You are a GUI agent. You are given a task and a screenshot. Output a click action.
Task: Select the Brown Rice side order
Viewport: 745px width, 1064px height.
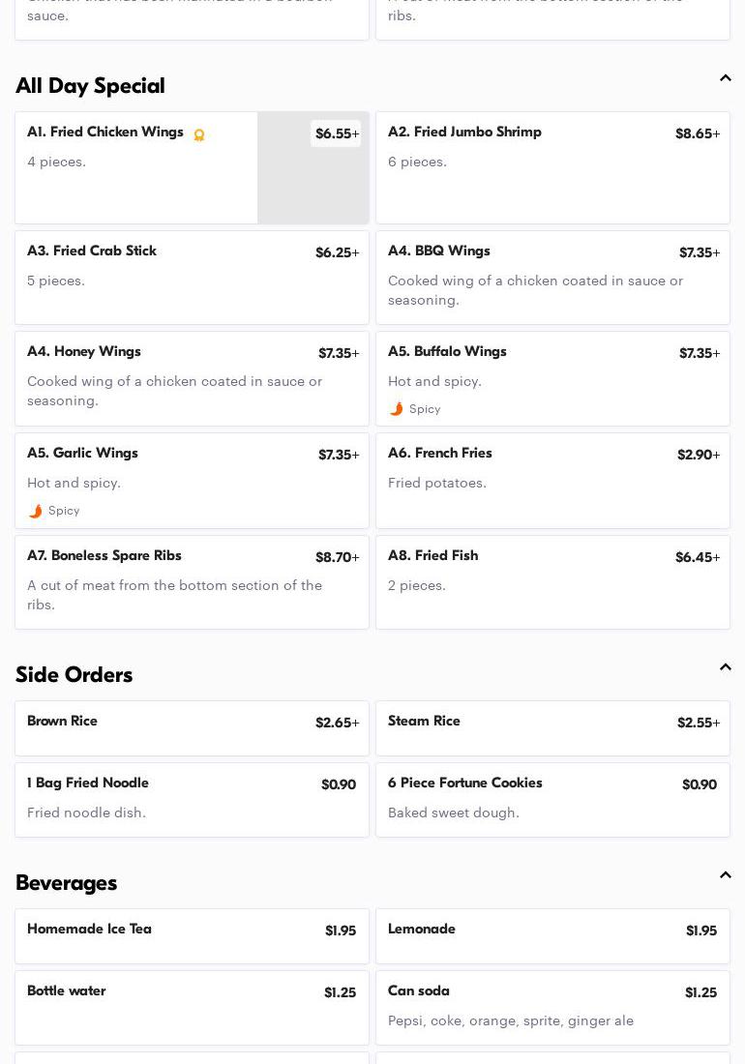192,727
